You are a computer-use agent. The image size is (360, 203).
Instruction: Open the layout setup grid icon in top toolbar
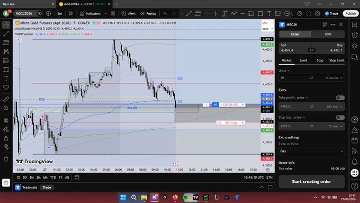pyautogui.click(x=113, y=14)
